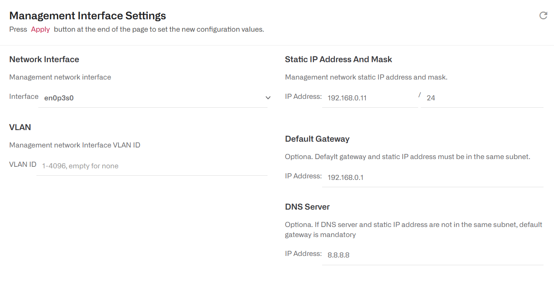The height and width of the screenshot is (293, 554).
Task: Click the VLAN ID label
Action: click(x=23, y=164)
